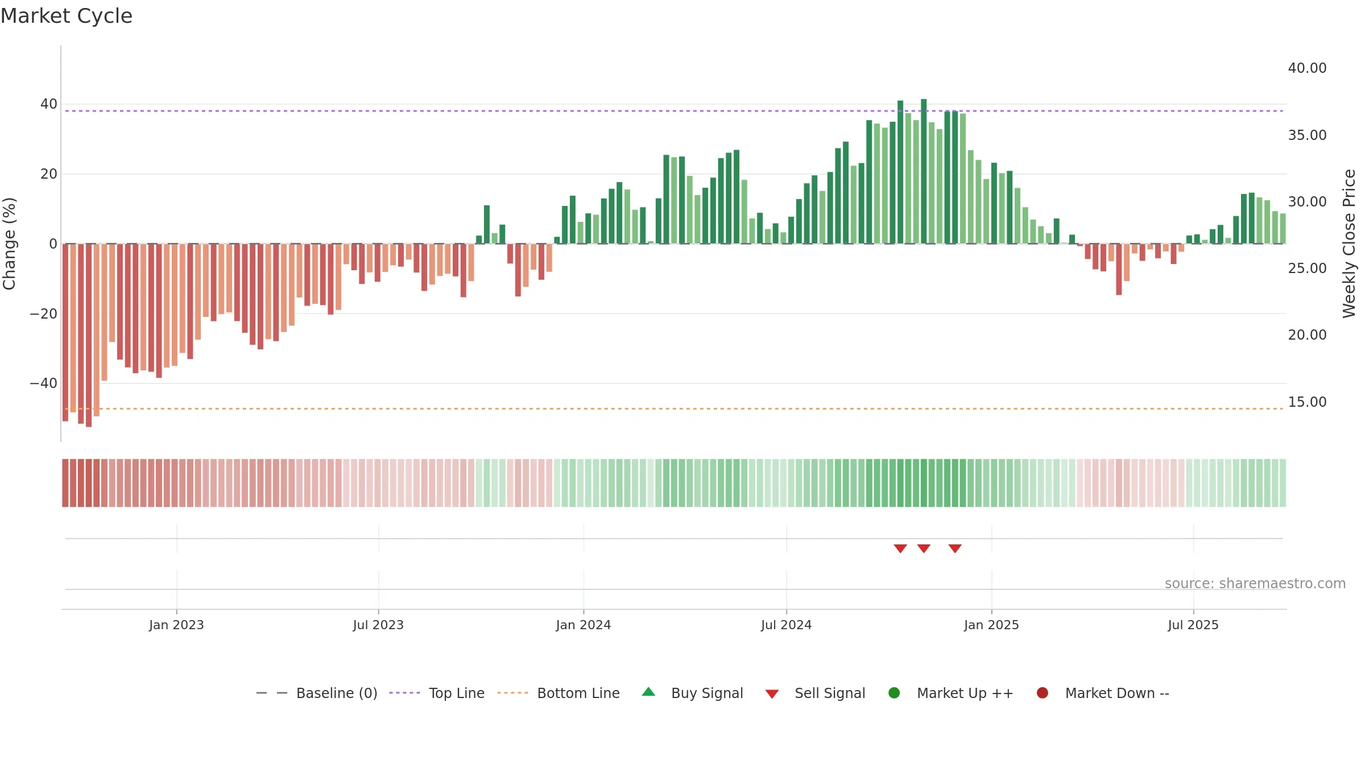Click the Jan 2024 x-axis label
This screenshot has width=1365, height=768.
point(584,625)
